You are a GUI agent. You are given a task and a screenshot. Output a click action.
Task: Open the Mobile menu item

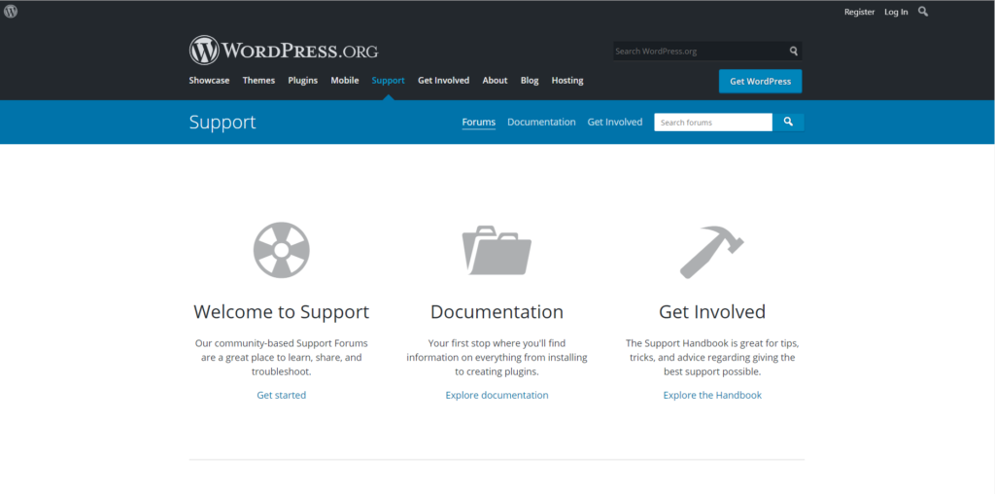coord(345,81)
